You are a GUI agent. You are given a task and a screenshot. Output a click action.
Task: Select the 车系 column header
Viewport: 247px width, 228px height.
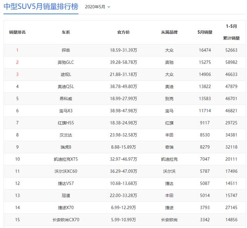click(66, 32)
